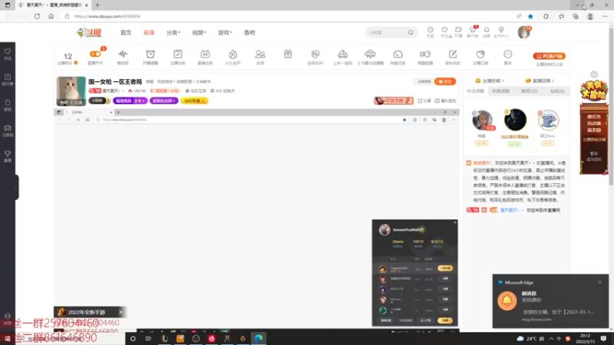Expand the 更多 three-dots more icon
This screenshot has width=614, height=345.
coord(508,54)
